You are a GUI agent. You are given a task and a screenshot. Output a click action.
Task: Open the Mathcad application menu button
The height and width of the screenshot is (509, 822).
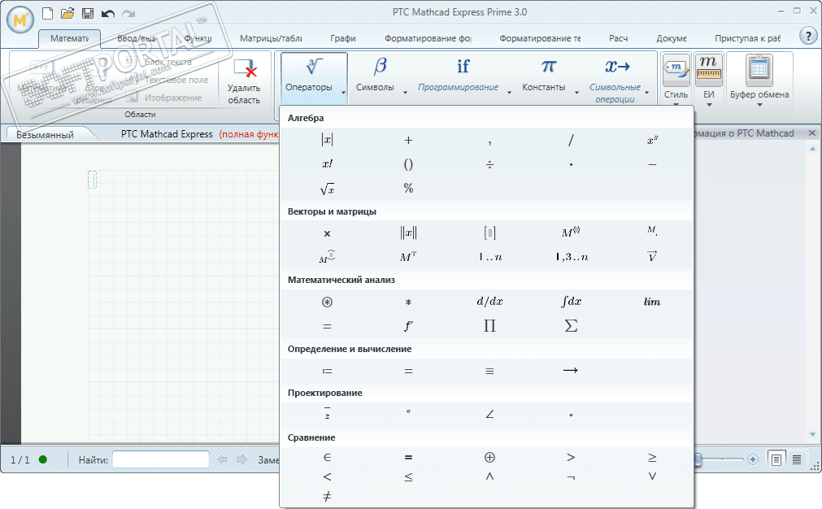click(x=20, y=20)
